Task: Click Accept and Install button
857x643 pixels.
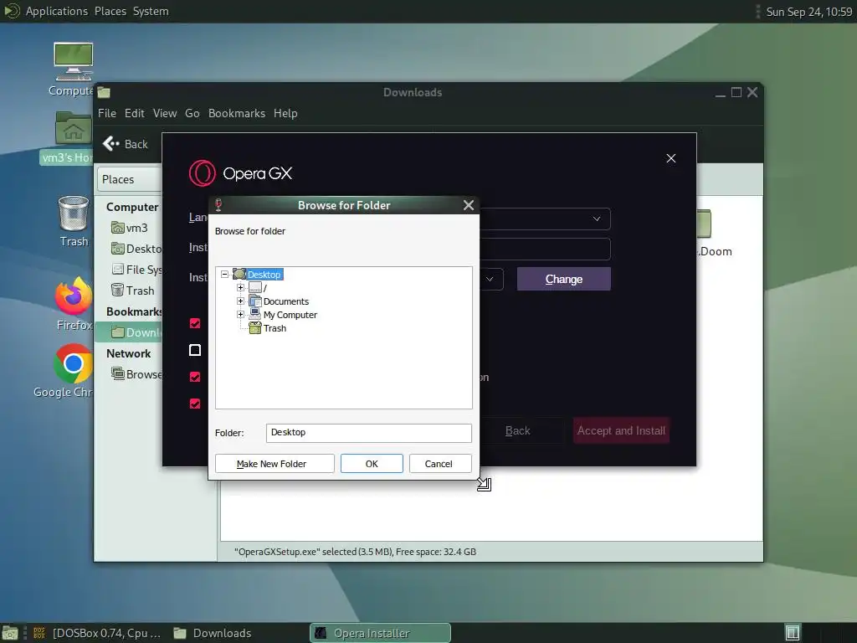Action: point(622,431)
